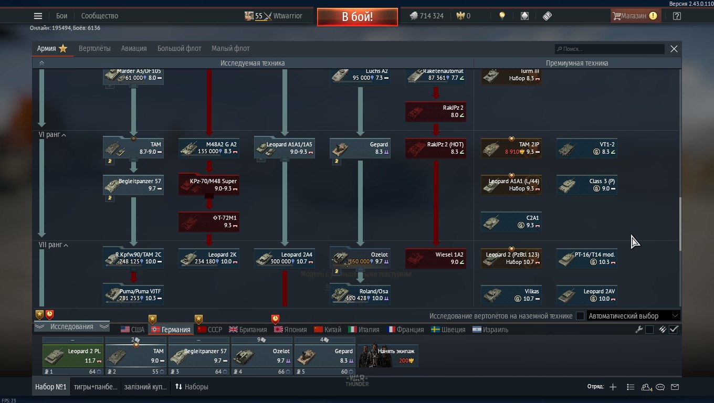Click the research tree vertical scrollbar
The height and width of the screenshot is (403, 714).
(680, 224)
